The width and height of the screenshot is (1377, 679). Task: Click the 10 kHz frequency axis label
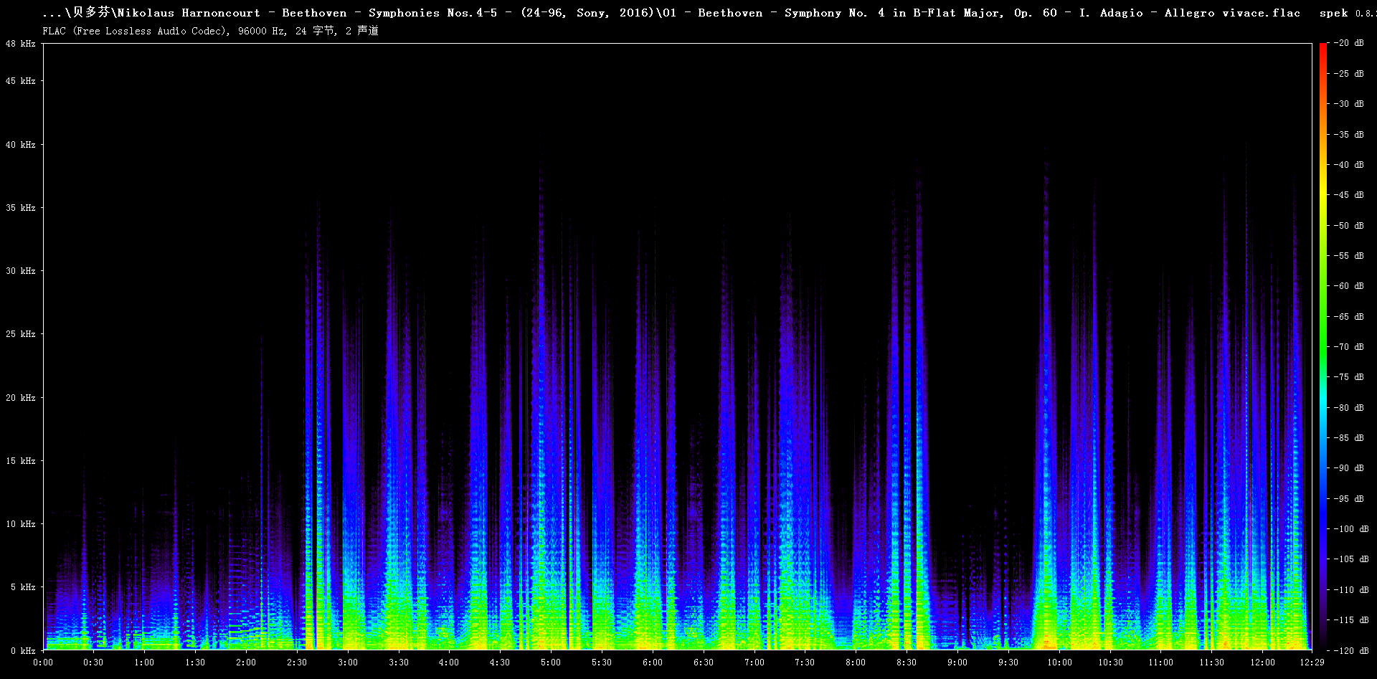[21, 524]
